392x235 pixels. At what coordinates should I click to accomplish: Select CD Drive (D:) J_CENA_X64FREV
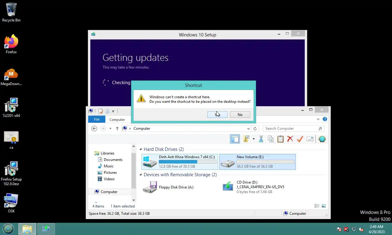coord(258,187)
